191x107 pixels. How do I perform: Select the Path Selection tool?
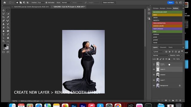4,38
